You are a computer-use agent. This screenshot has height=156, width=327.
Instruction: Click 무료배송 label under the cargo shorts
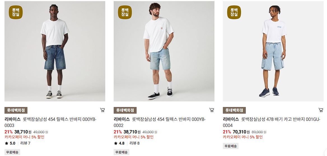pyautogui.click(x=231, y=146)
